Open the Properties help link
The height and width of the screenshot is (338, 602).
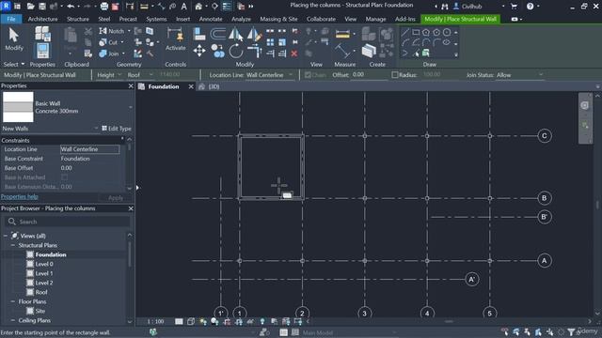pyautogui.click(x=20, y=196)
